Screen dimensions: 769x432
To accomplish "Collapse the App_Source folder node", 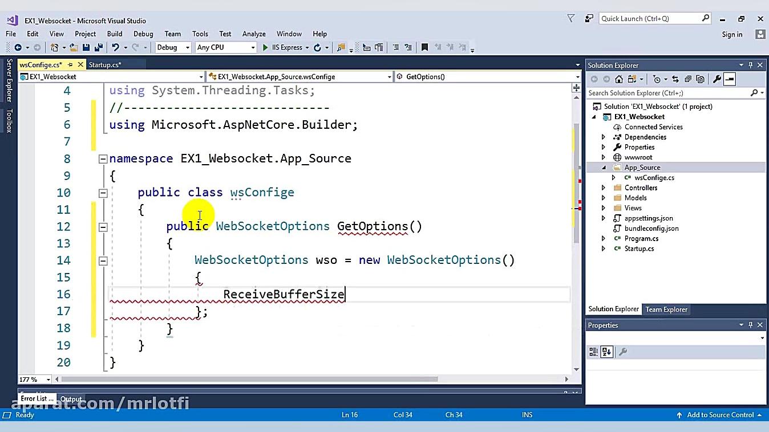I will coord(604,168).
